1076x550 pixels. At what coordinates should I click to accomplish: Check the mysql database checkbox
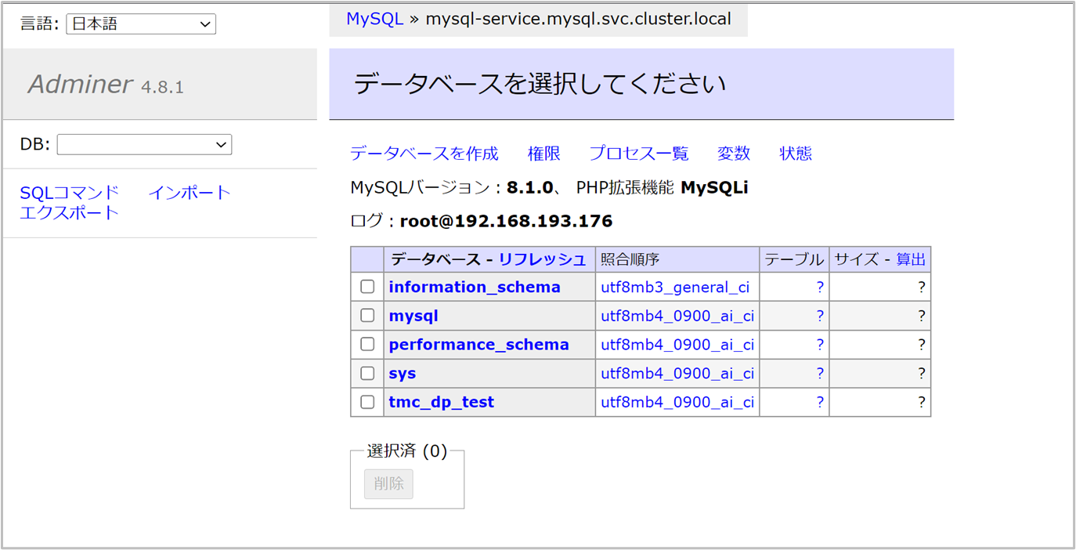click(x=367, y=316)
